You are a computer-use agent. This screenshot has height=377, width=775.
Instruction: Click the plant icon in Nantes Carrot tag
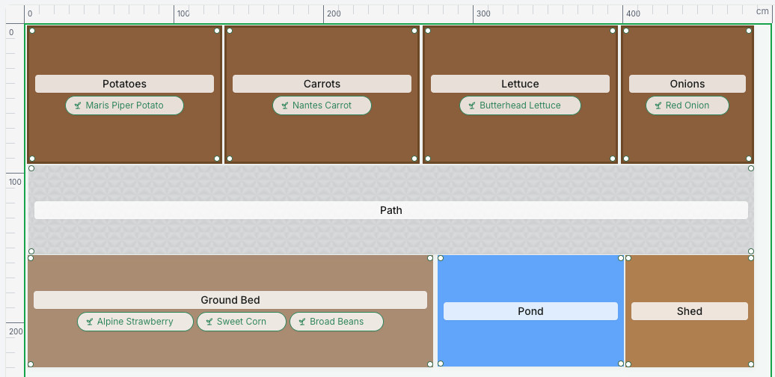(x=285, y=105)
